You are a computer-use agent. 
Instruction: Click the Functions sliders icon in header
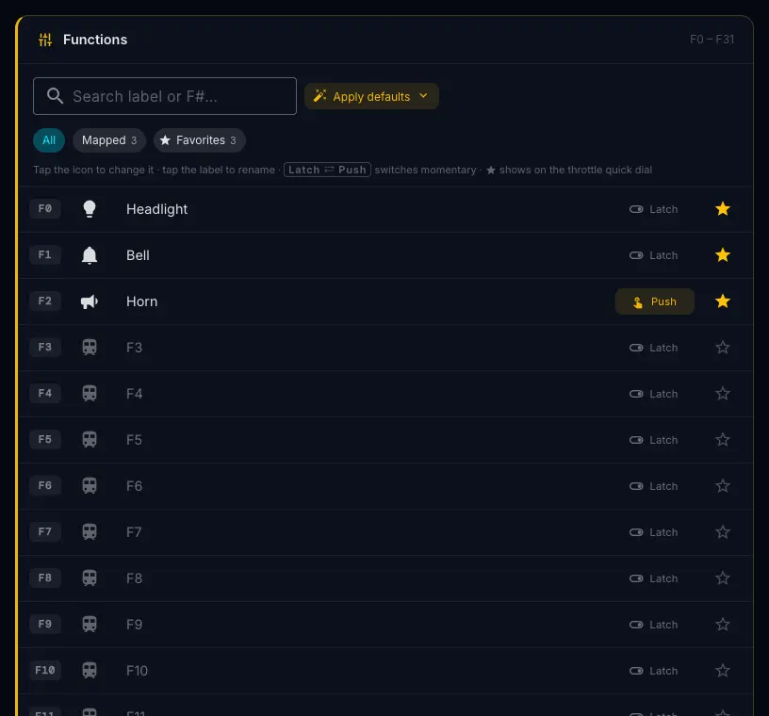coord(45,40)
